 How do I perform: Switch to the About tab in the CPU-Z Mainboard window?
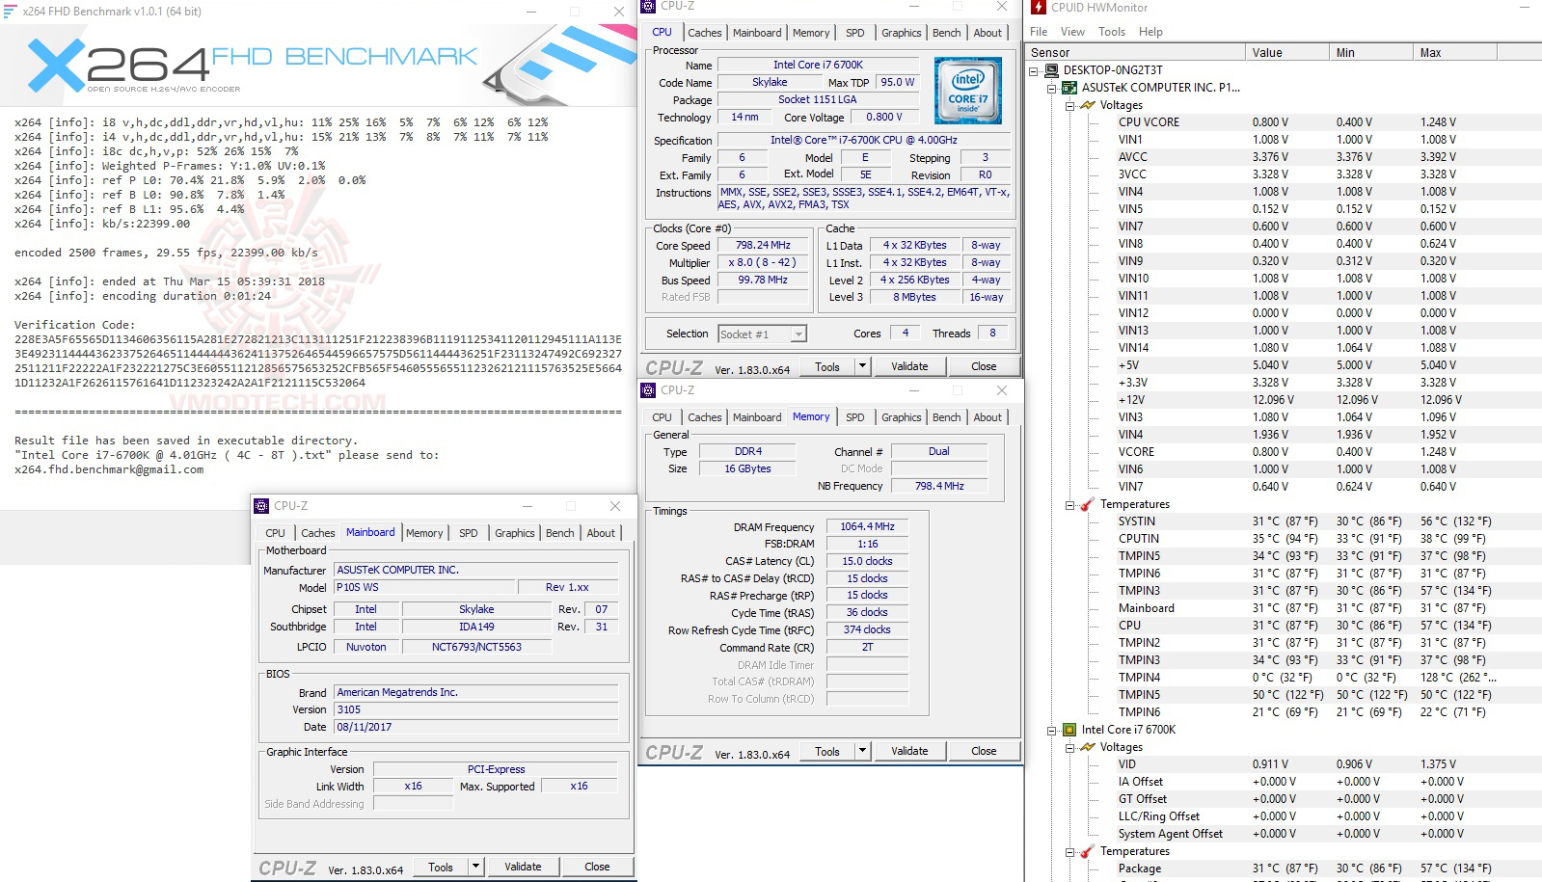pos(601,533)
